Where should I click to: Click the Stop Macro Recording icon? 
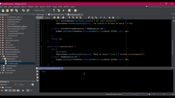tap(113, 17)
